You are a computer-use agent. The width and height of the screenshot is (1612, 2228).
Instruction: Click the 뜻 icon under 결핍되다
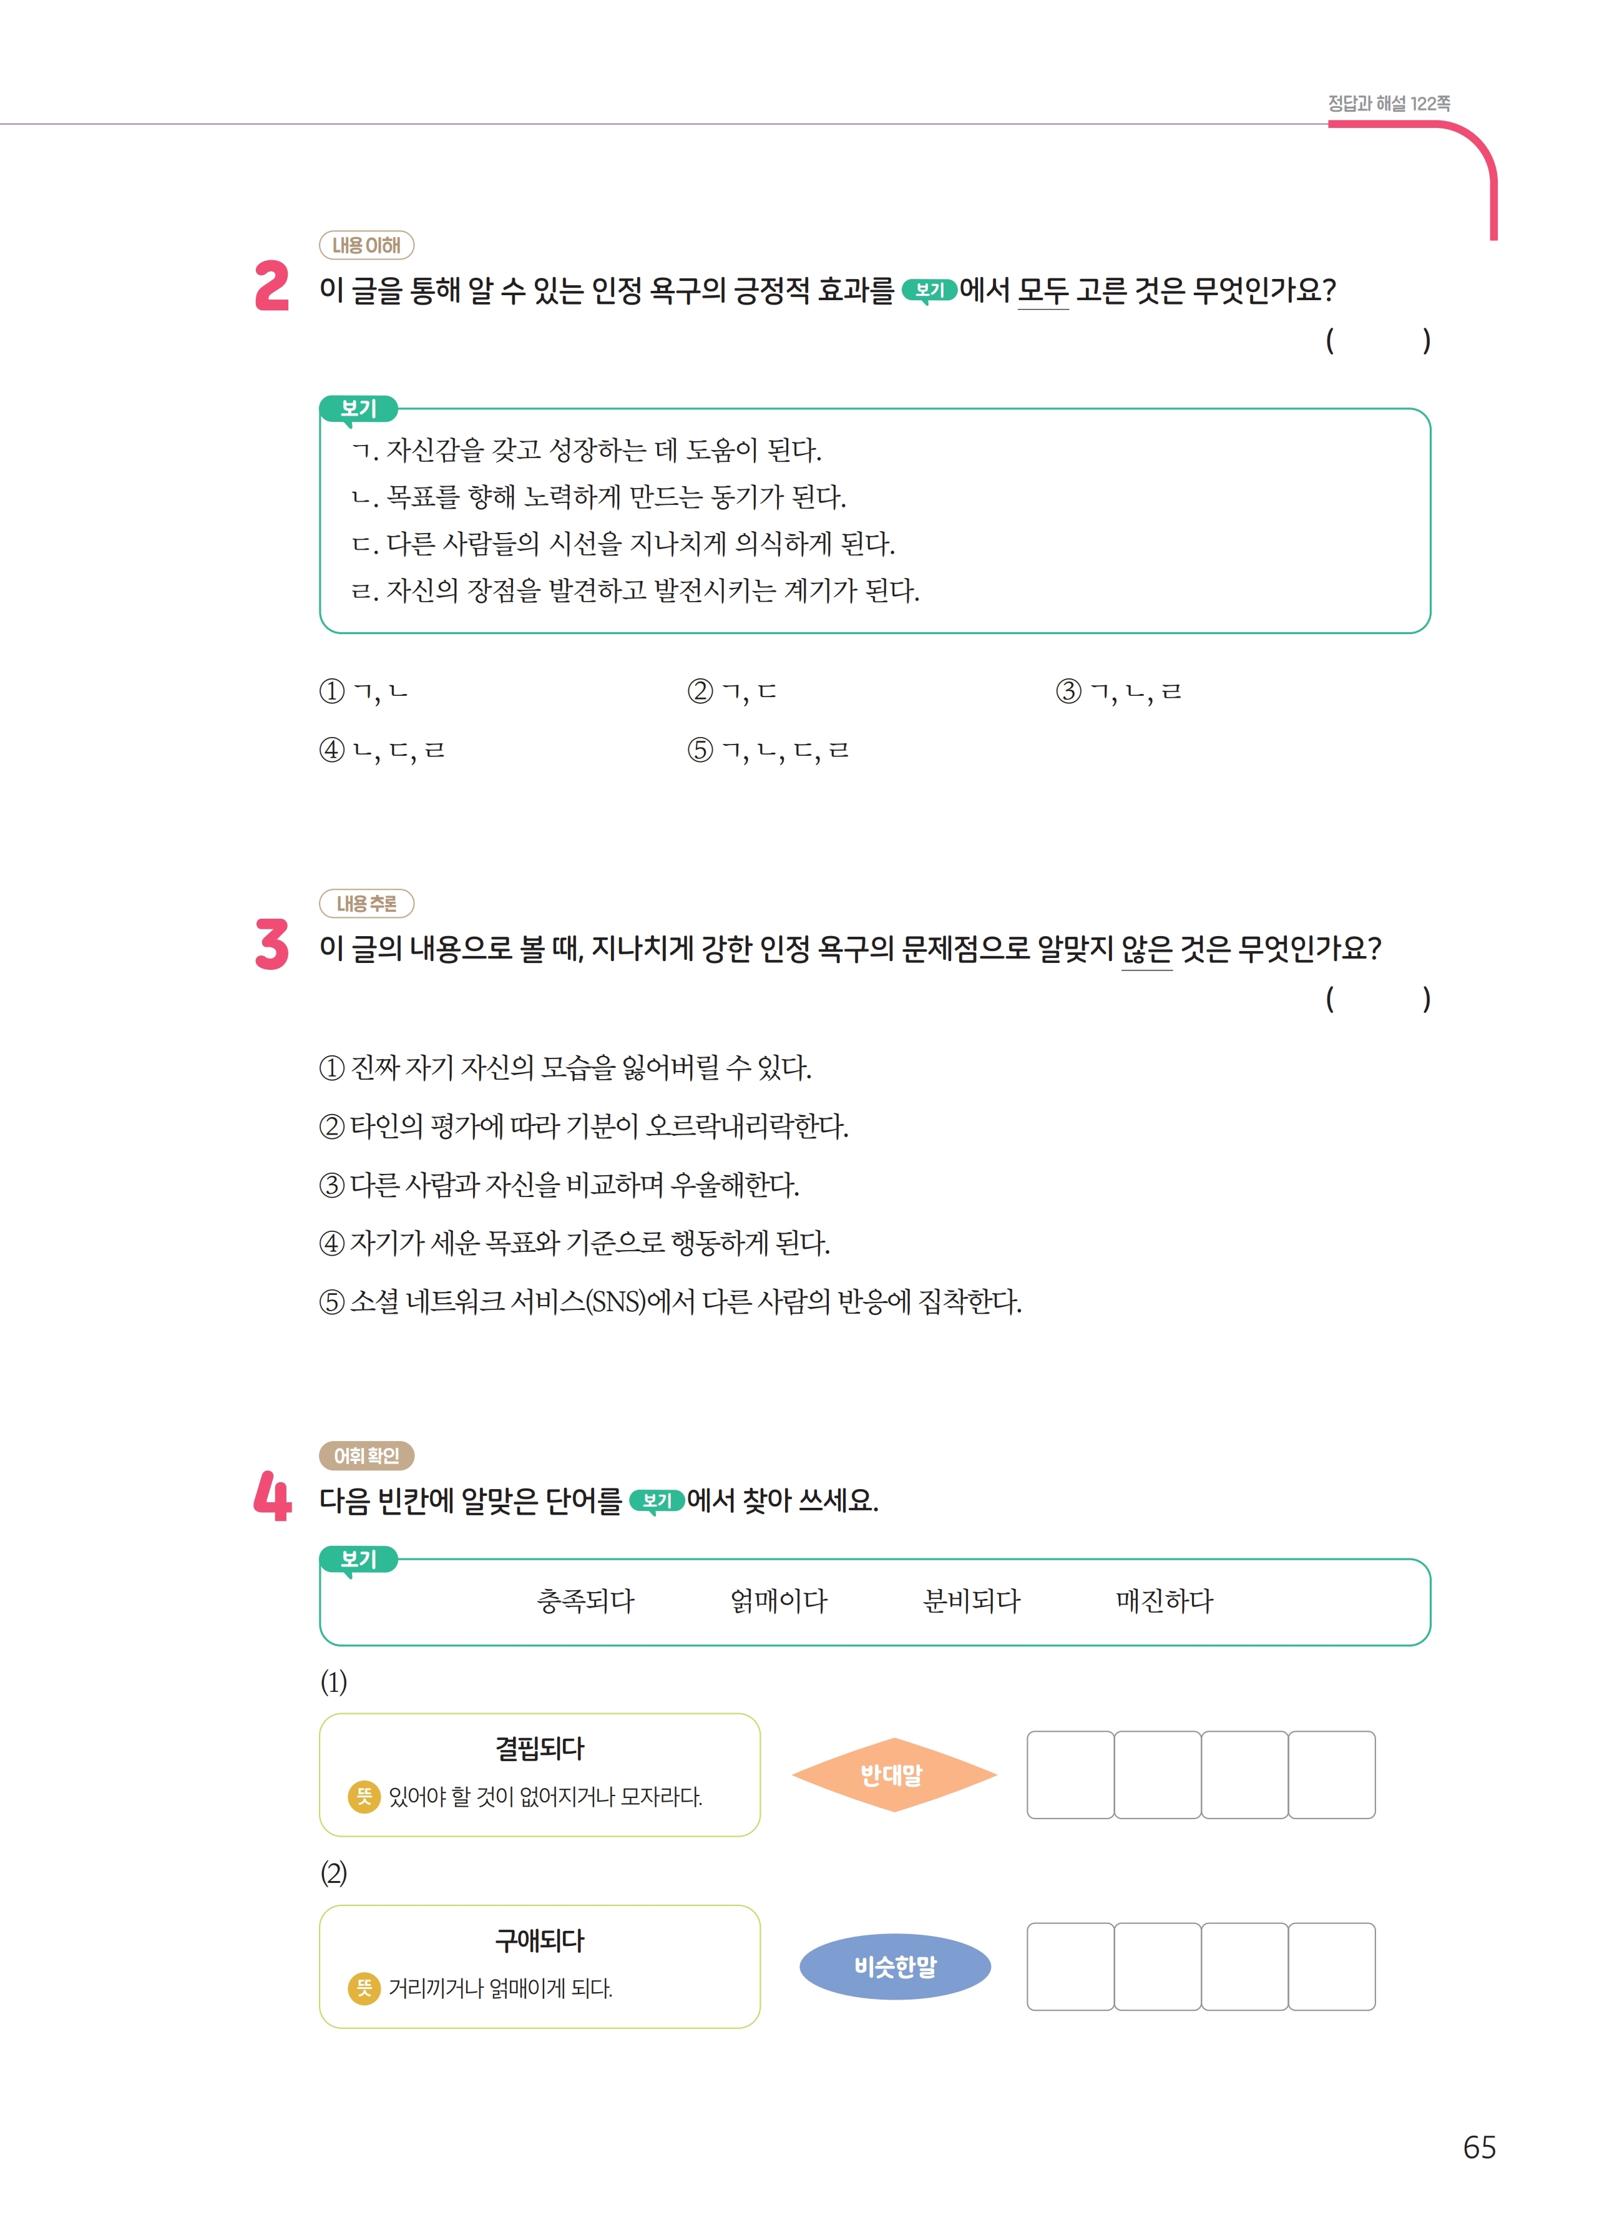point(363,1797)
